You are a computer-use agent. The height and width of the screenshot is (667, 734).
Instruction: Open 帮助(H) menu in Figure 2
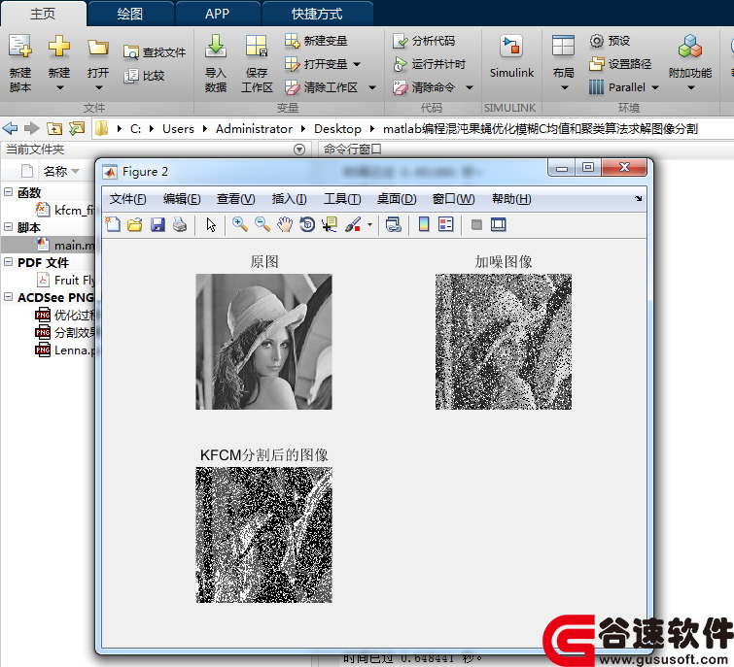click(x=511, y=199)
